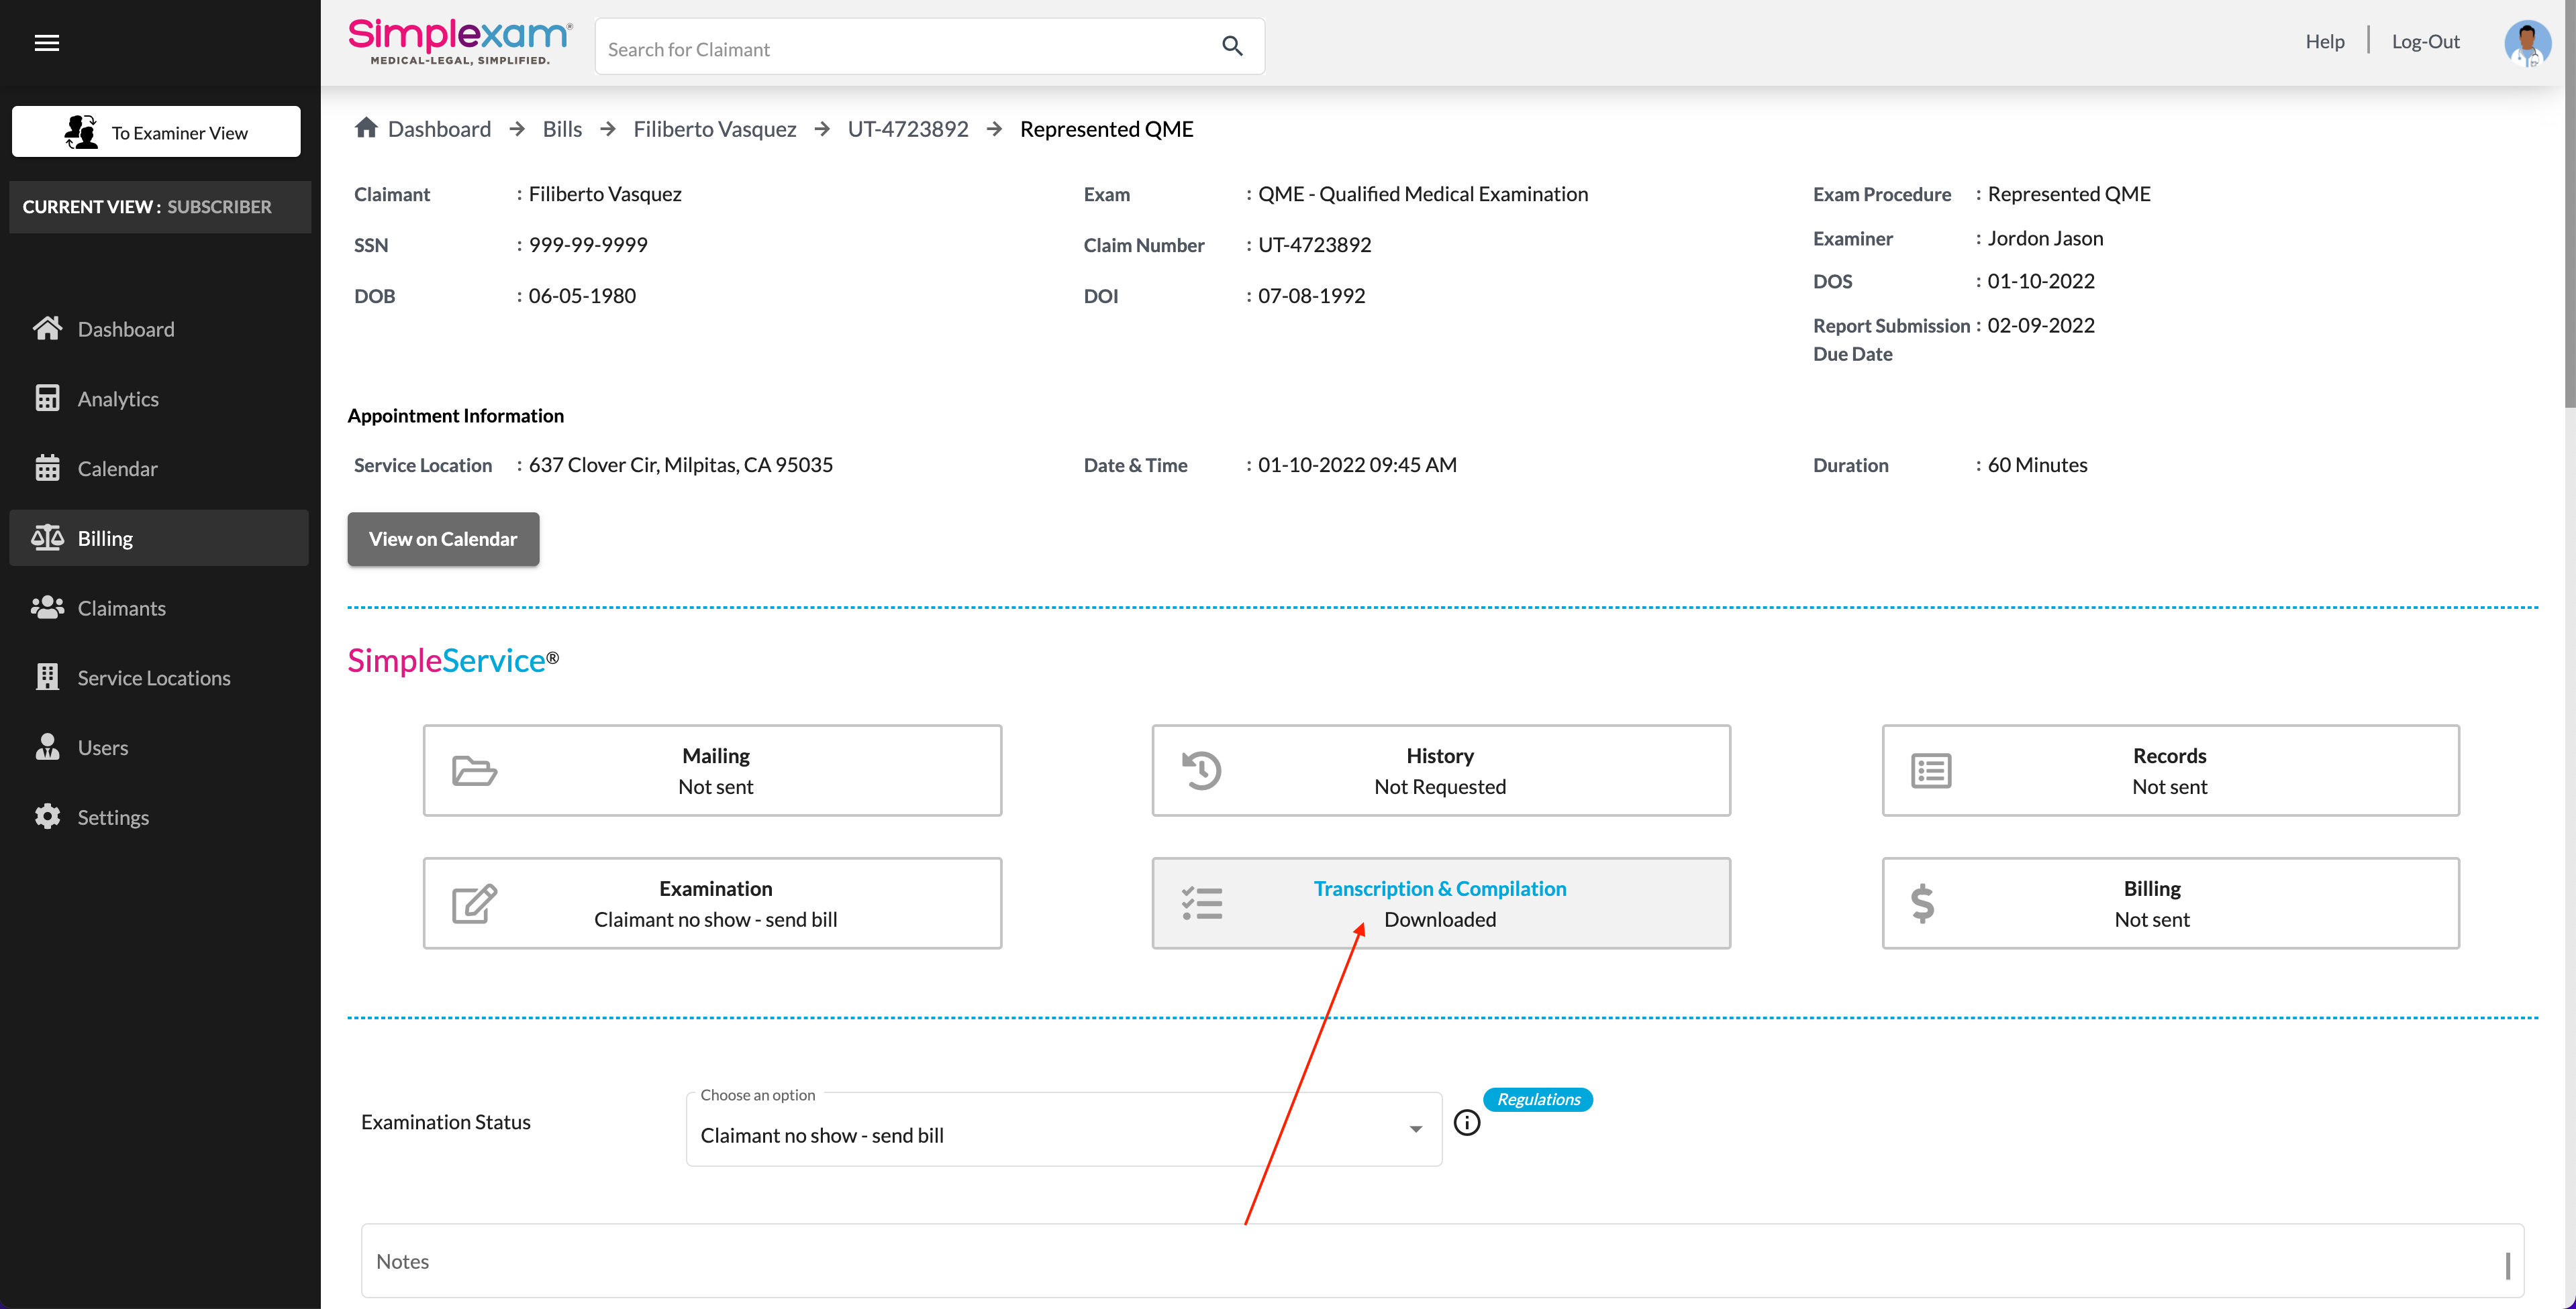Click the History clock icon
Image resolution: width=2576 pixels, height=1309 pixels.
pyautogui.click(x=1201, y=771)
